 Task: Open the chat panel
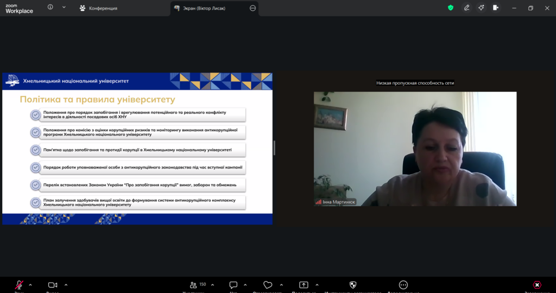233,285
